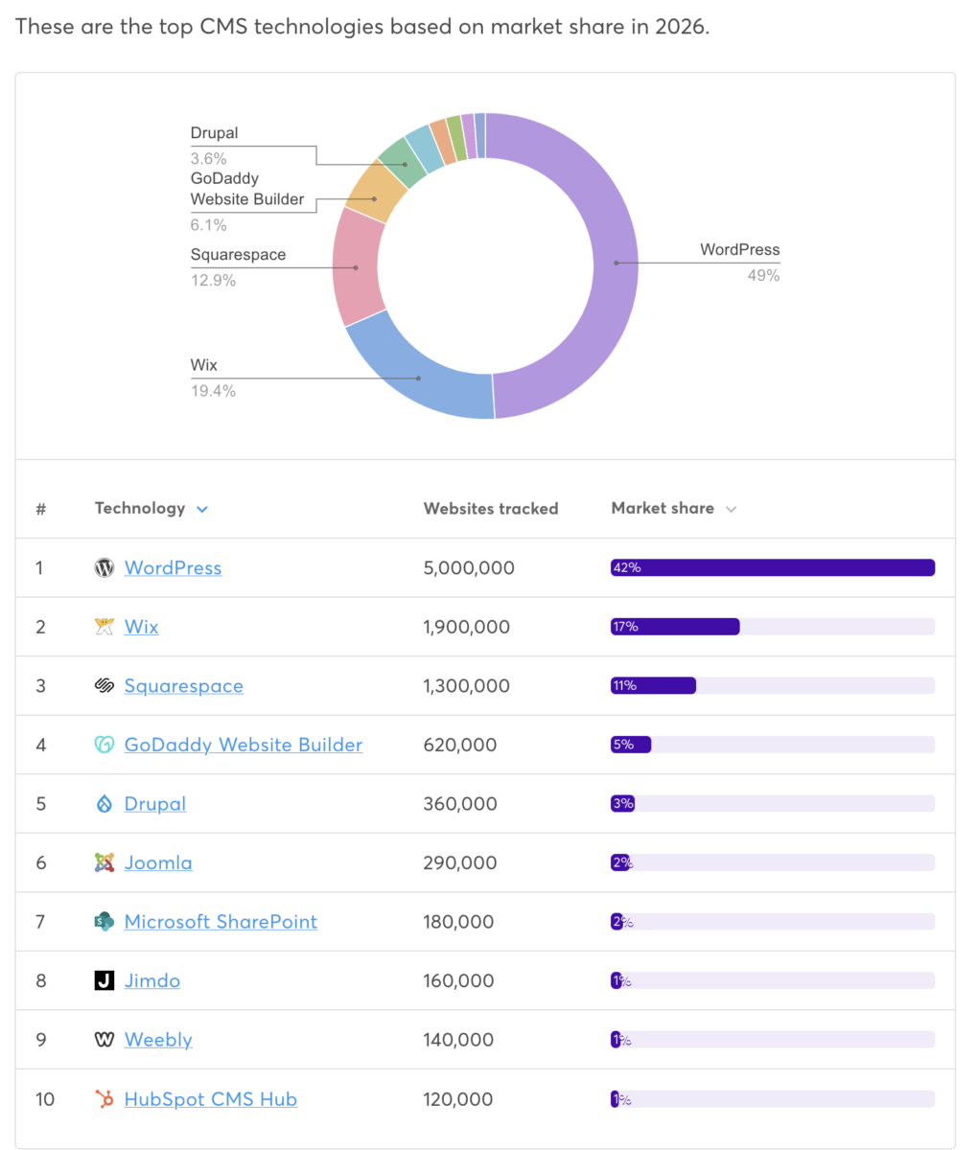Click the 180,000 websites tracked value

coord(458,922)
